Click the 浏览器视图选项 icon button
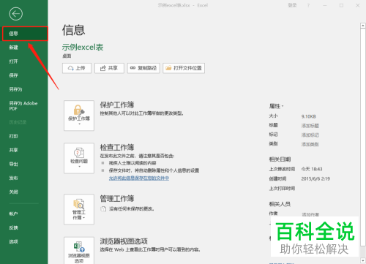Viewport: 366px width, 264px height. click(79, 251)
